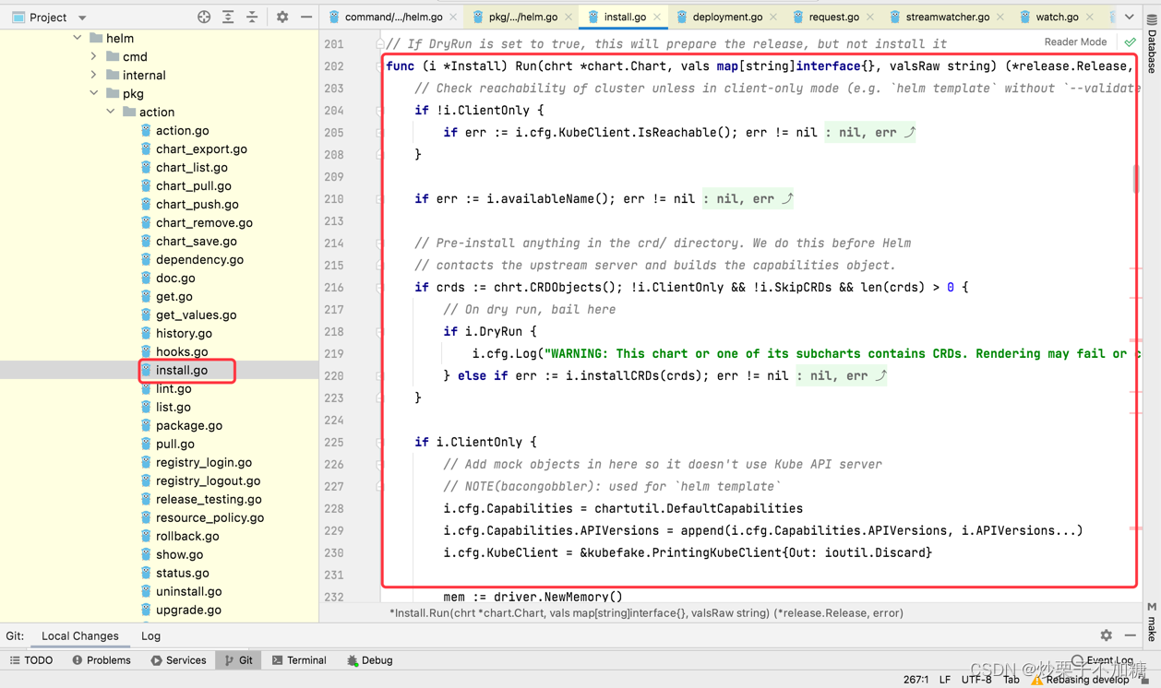1161x688 pixels.
Task: Open the Debug tool window
Action: pyautogui.click(x=369, y=660)
